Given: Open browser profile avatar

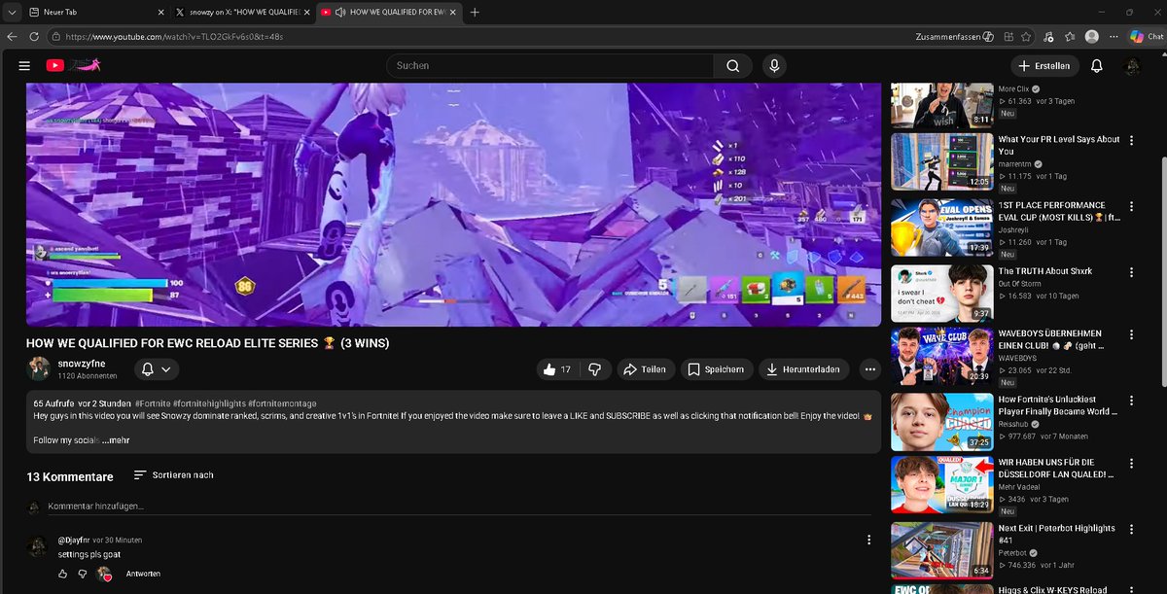Looking at the screenshot, I should coord(1091,36).
